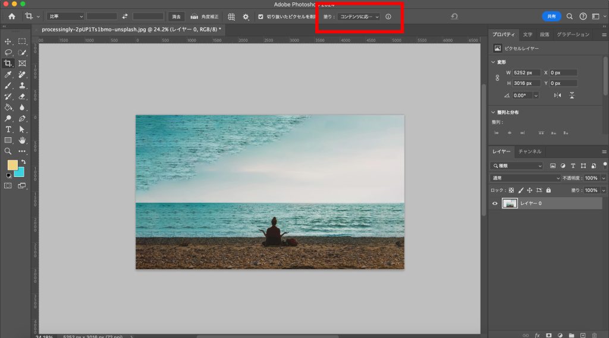
Task: Select the Zoom tool in toolbar
Action: [8, 151]
